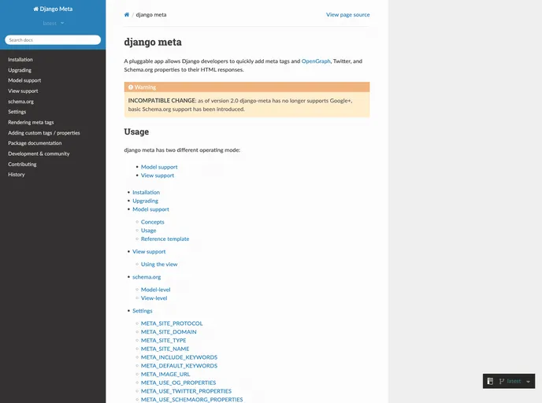Open the latest version dropdown in sidebar header
The image size is (542, 403).
coord(54,23)
